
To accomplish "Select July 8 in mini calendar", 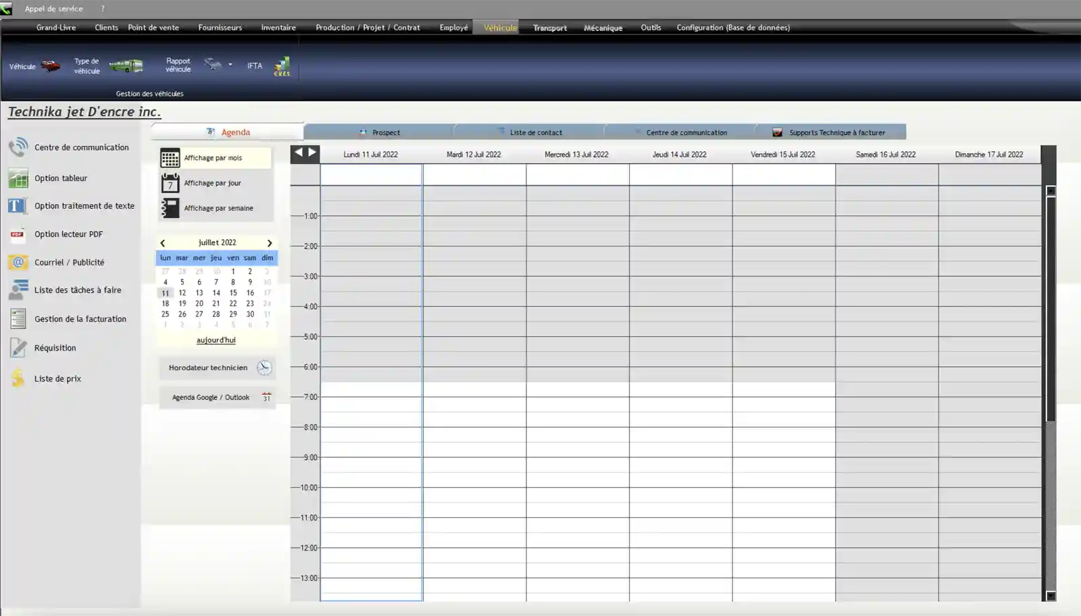I will (x=233, y=282).
